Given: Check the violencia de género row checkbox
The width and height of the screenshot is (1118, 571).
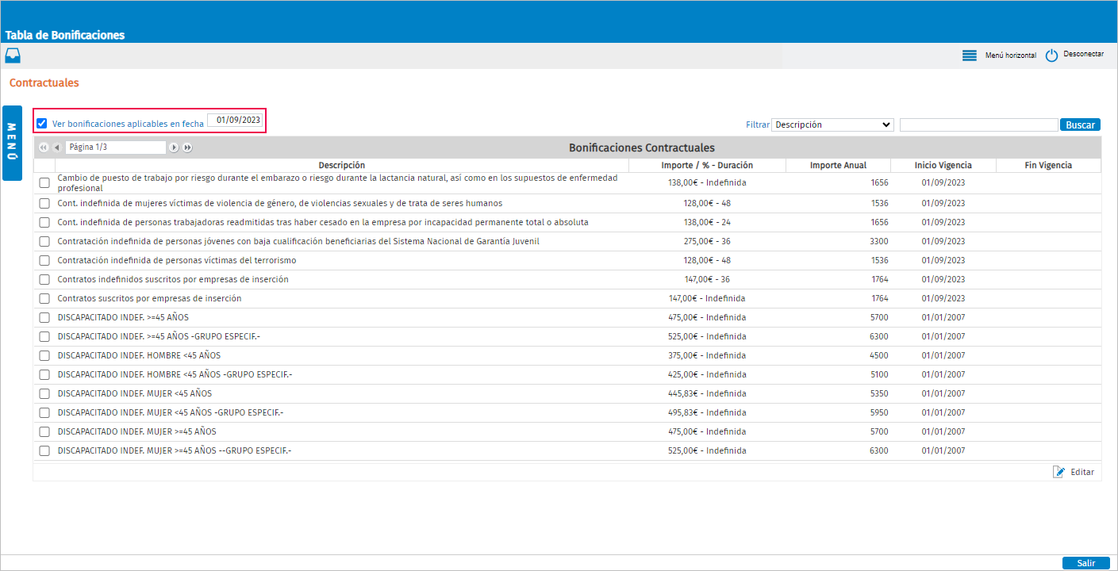Looking at the screenshot, I should coord(44,204).
